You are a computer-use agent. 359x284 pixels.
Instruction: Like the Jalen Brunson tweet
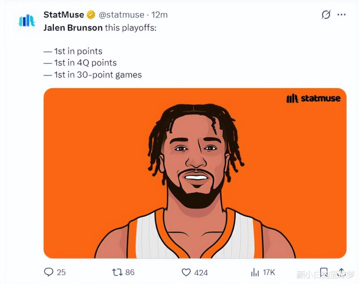(x=186, y=272)
